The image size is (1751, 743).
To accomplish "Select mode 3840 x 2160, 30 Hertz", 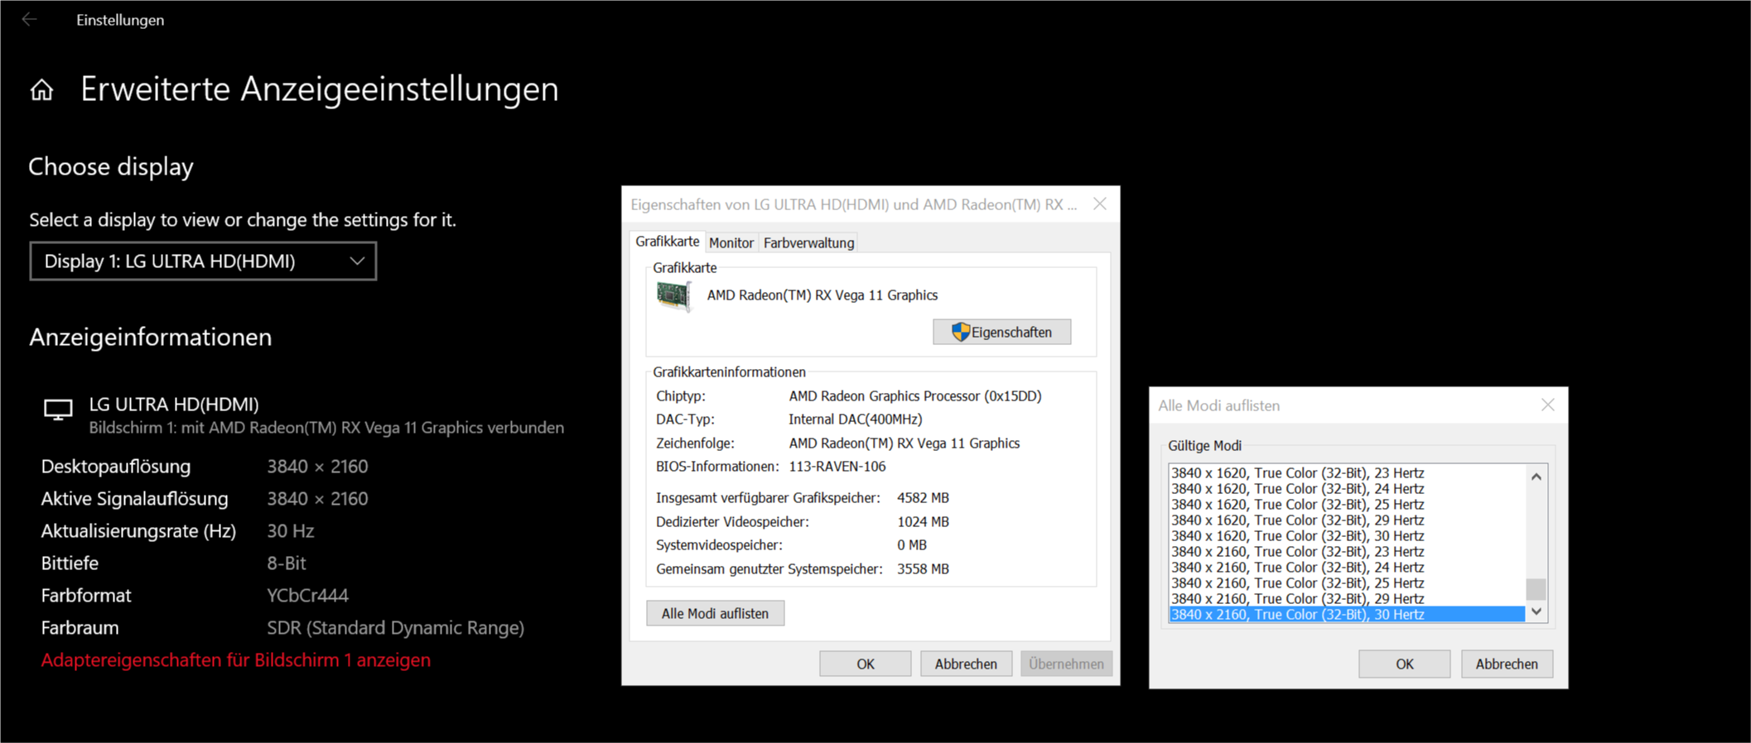I will tap(1347, 614).
